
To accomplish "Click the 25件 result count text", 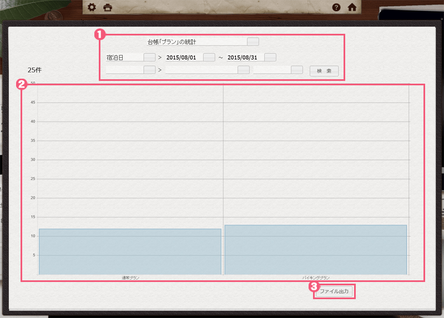I will 34,70.
